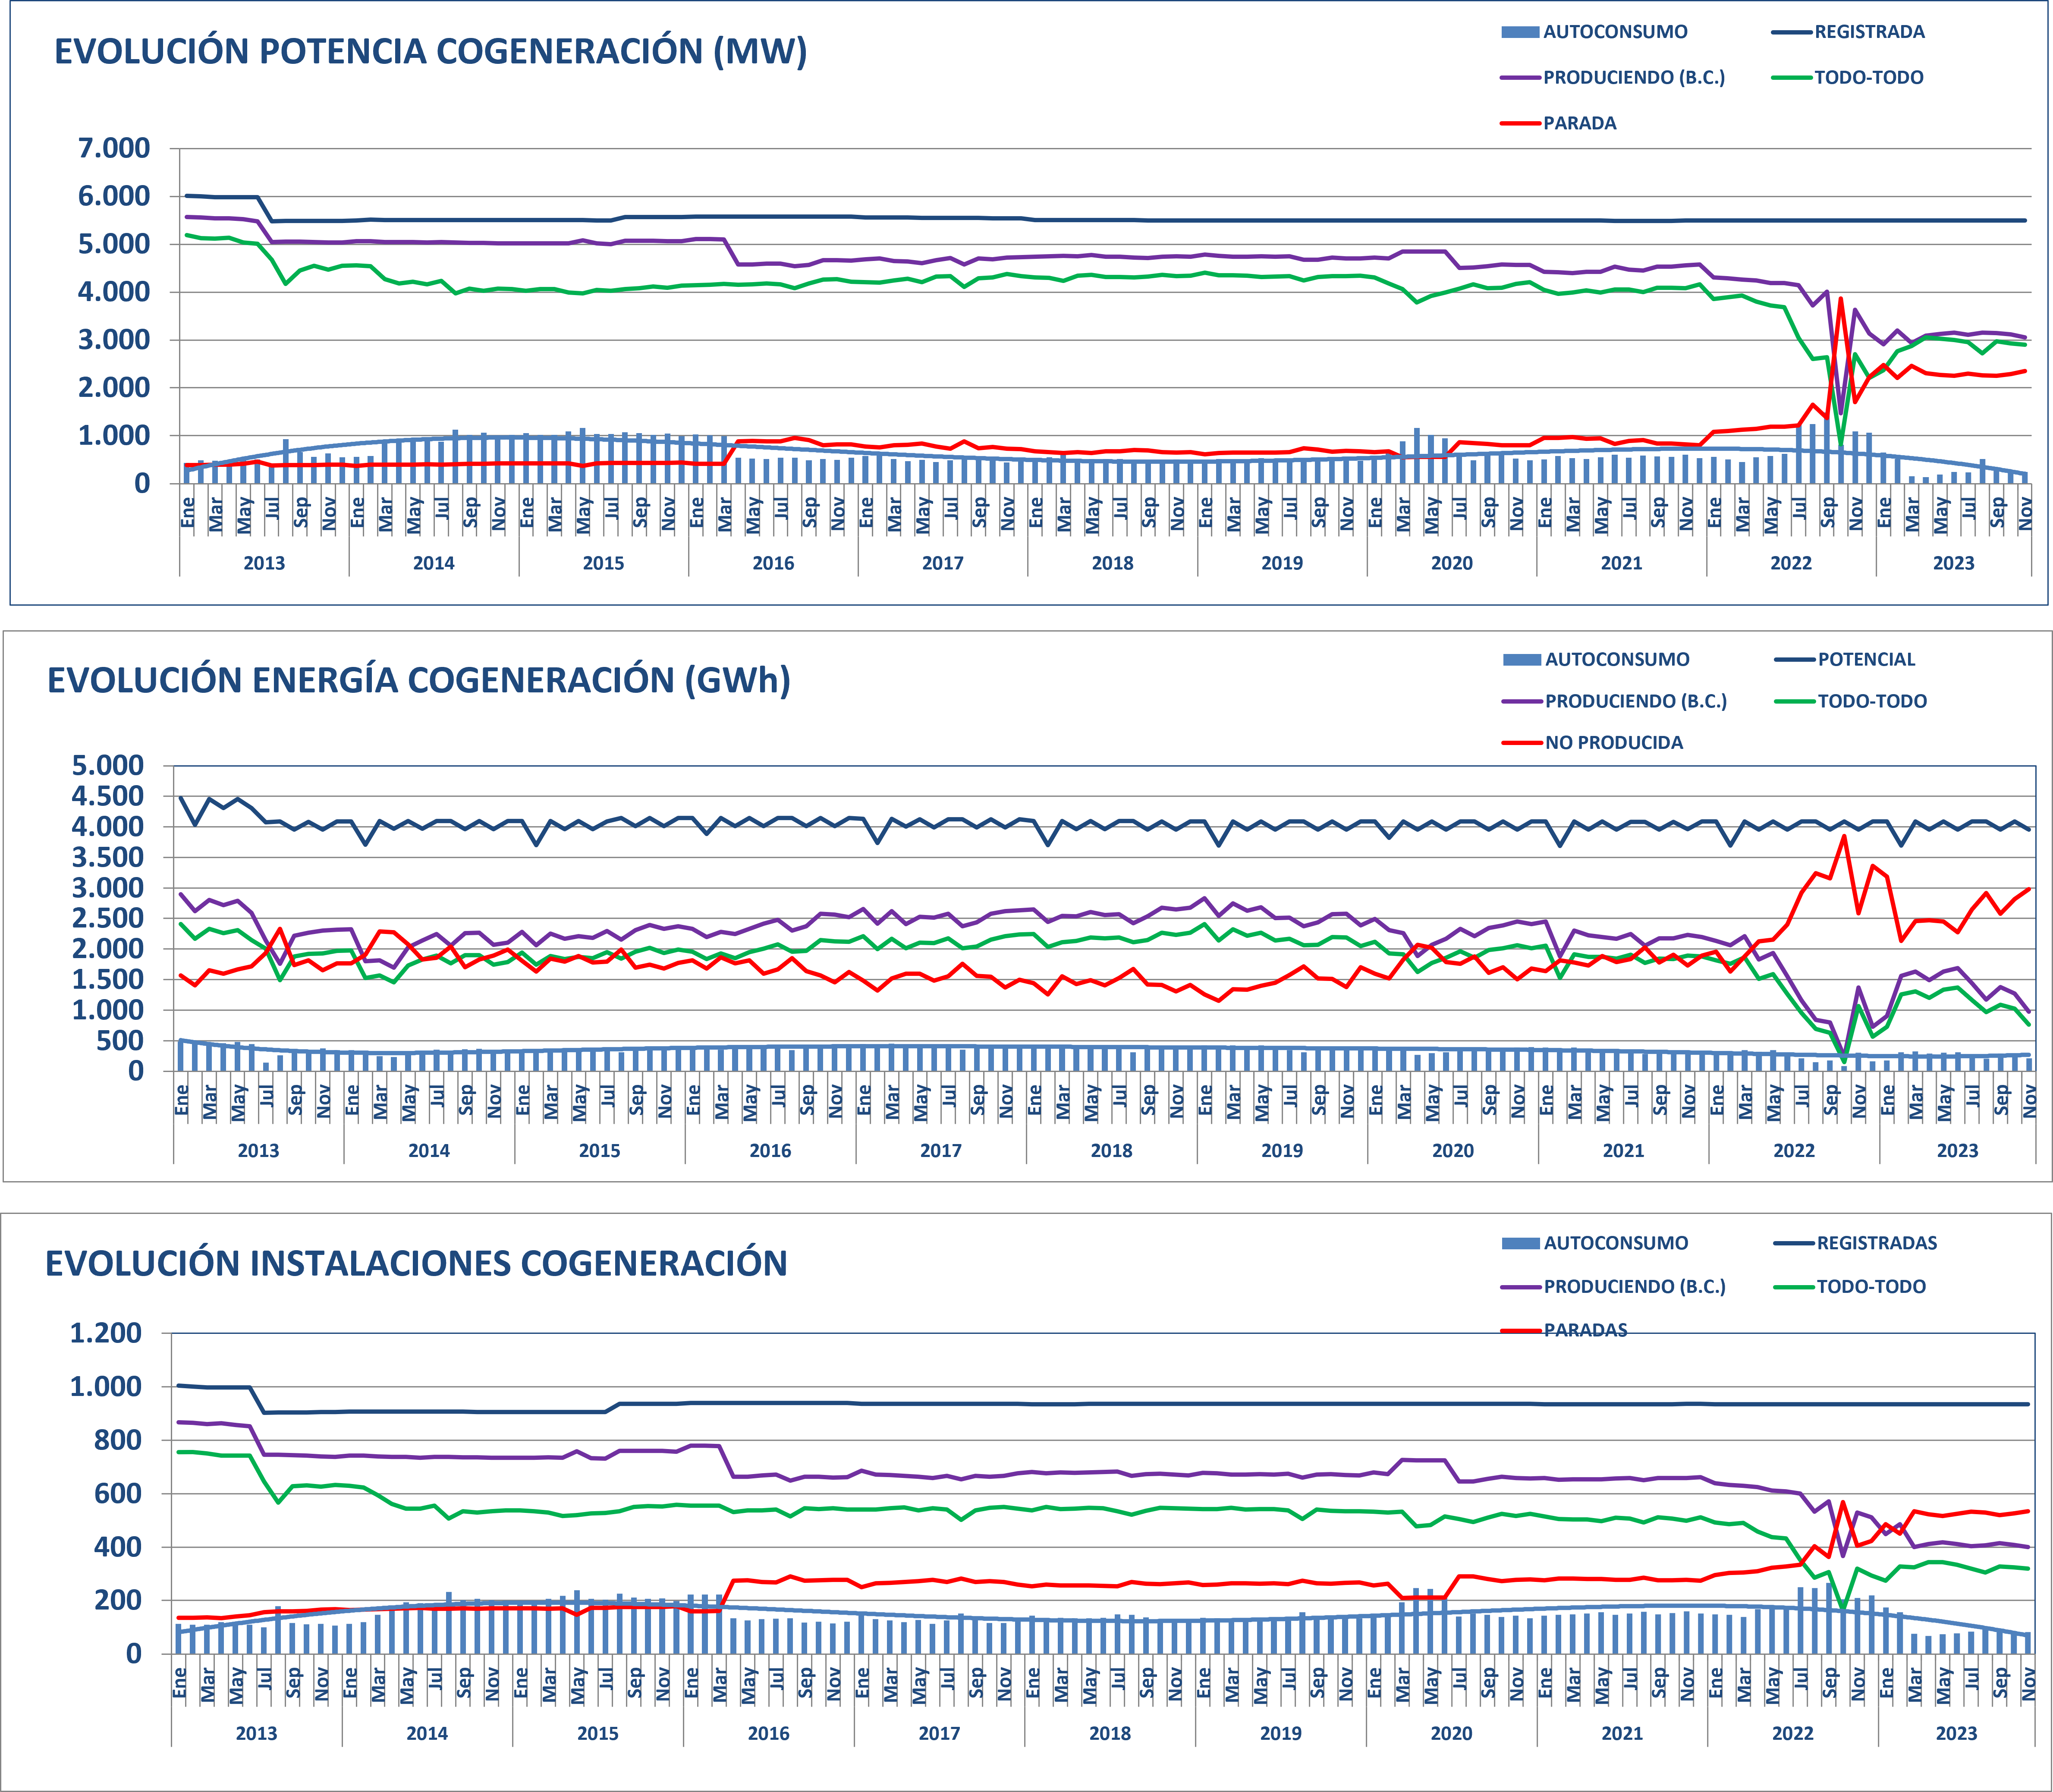Click the AUTOCONSUMO legend swatch in the energy chart
The width and height of the screenshot is (2053, 1792).
tap(1521, 660)
